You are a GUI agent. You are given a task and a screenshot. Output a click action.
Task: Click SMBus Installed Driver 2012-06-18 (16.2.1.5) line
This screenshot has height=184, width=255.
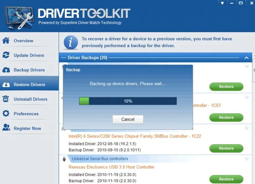pyautogui.click(x=102, y=144)
